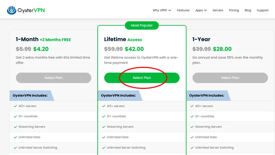Navigate to the Pricing page

(234, 10)
